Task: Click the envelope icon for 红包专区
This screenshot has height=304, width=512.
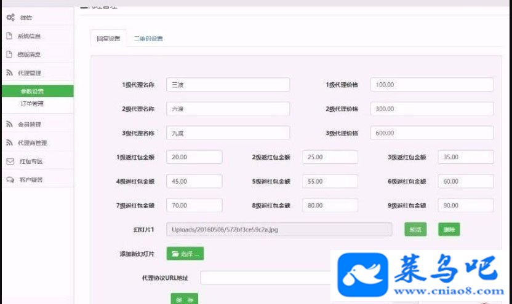Action: pyautogui.click(x=10, y=162)
